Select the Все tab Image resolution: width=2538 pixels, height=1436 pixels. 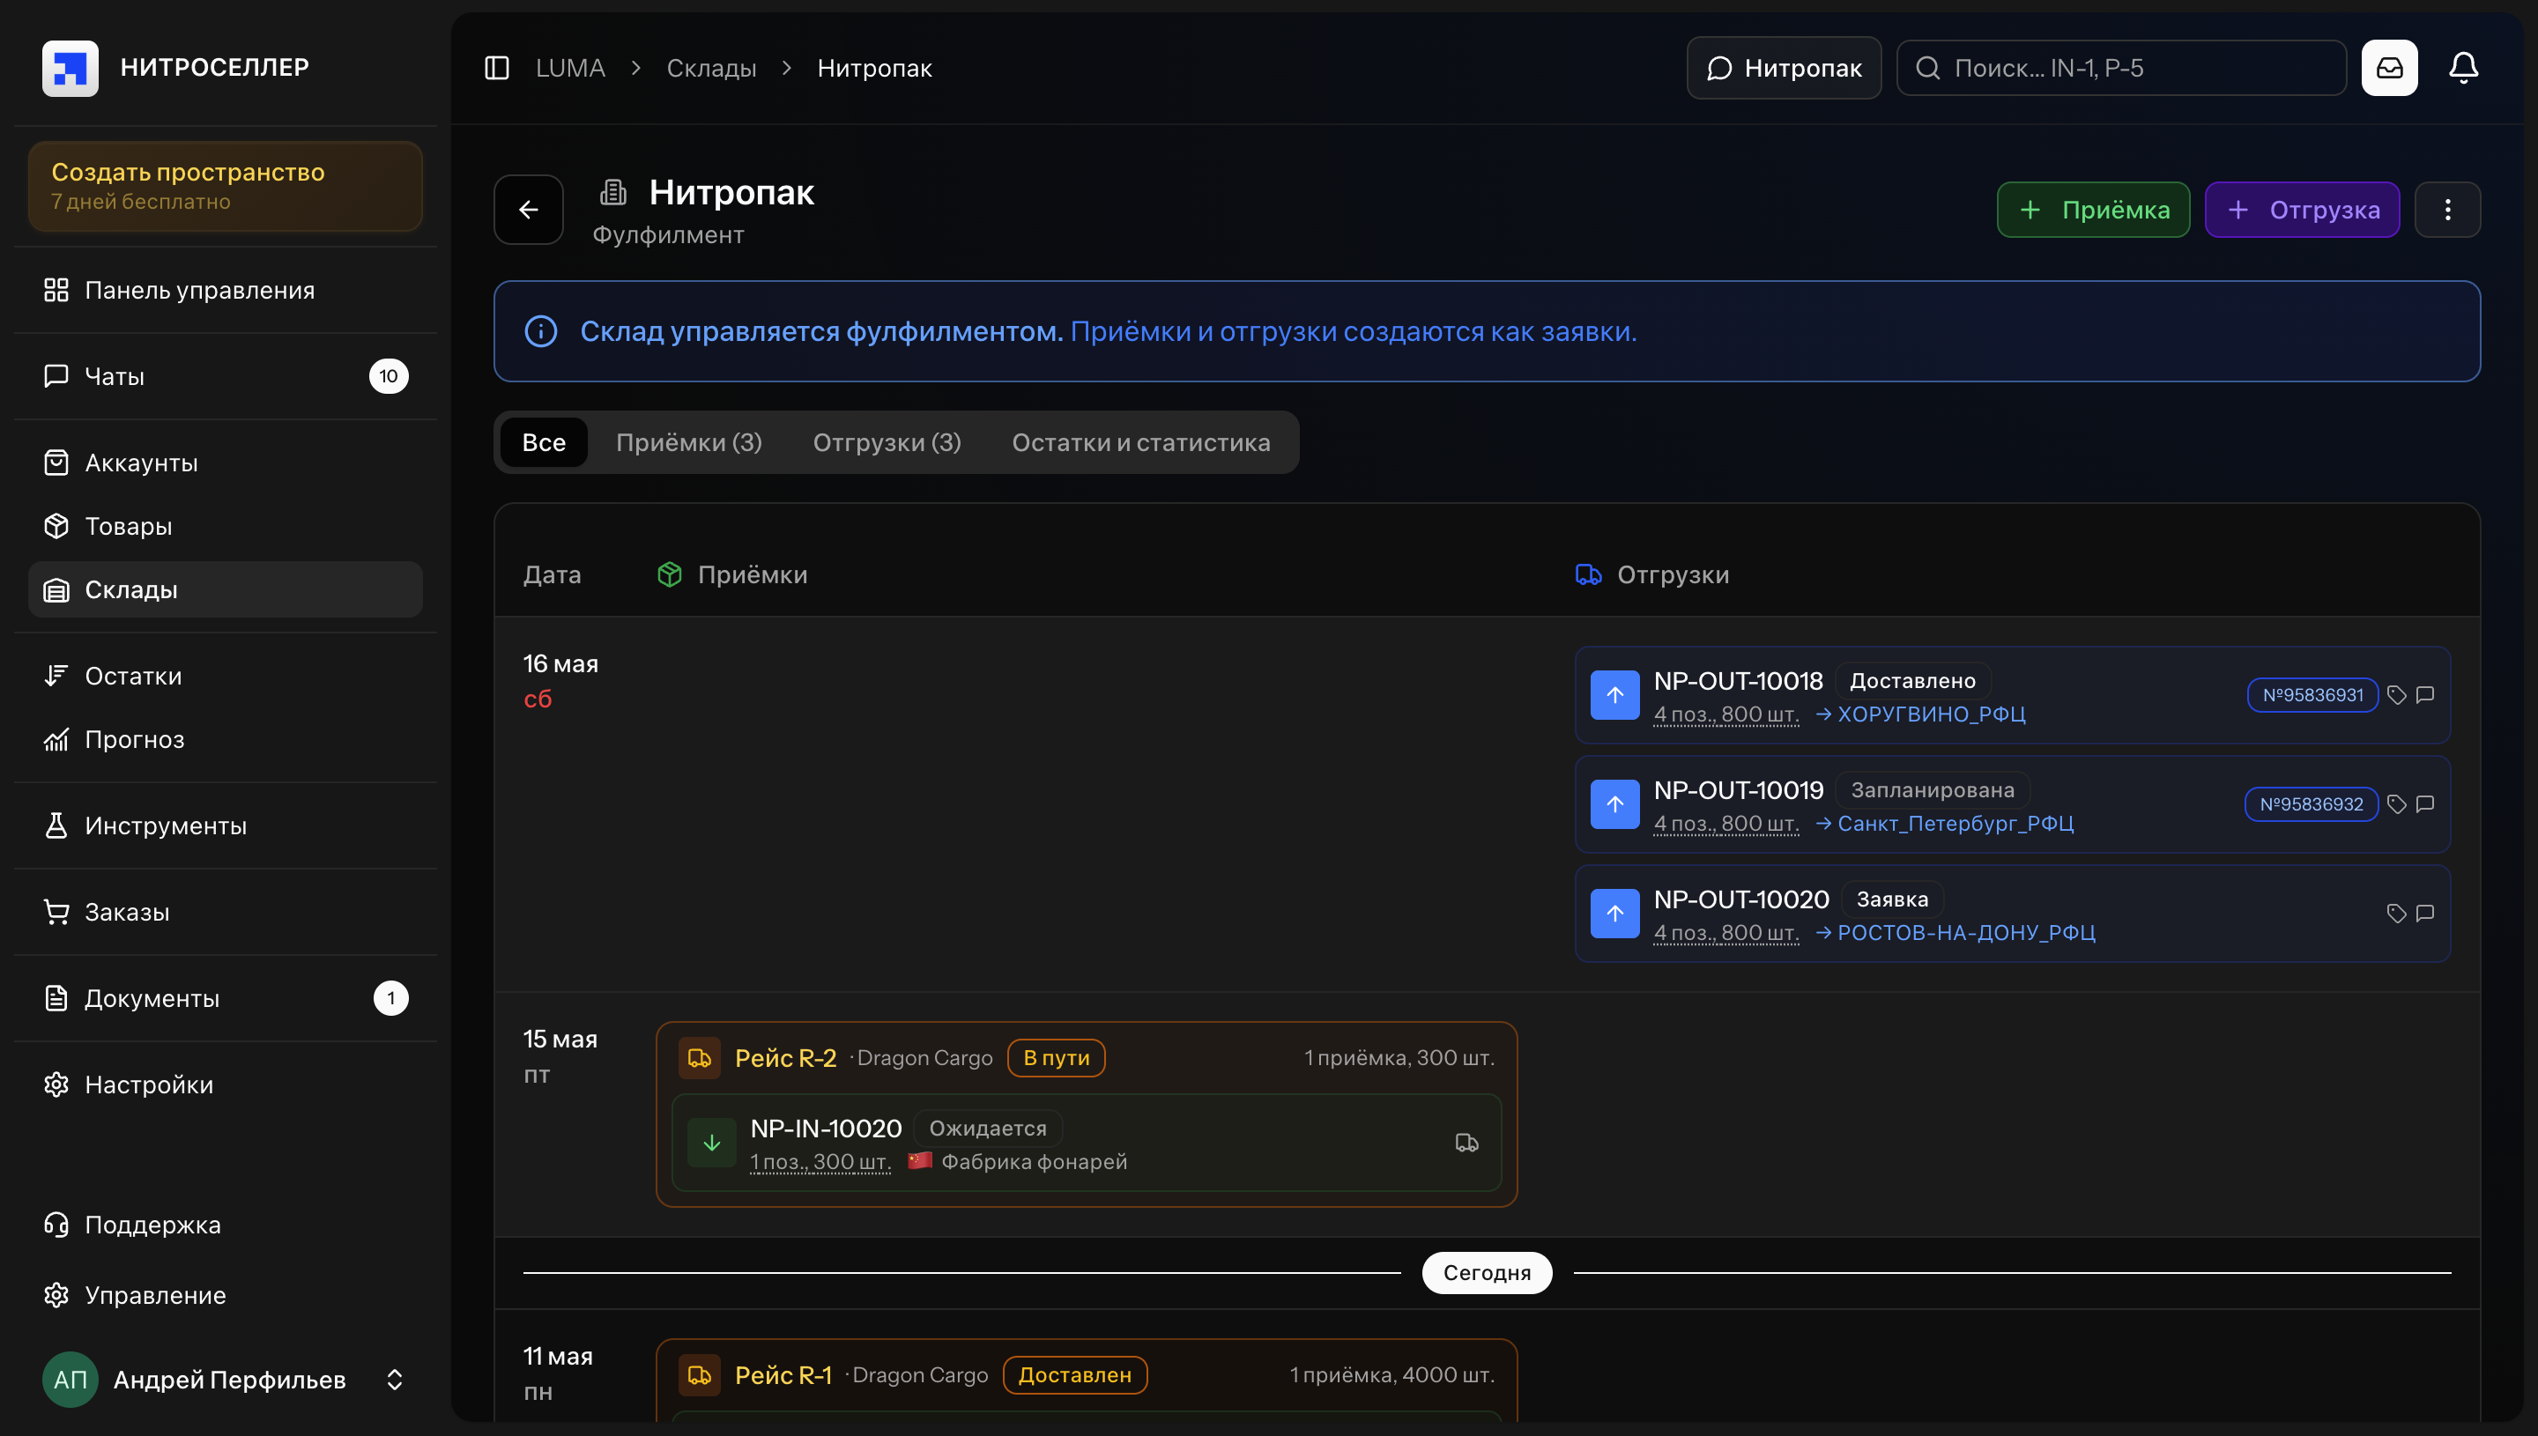(x=544, y=443)
